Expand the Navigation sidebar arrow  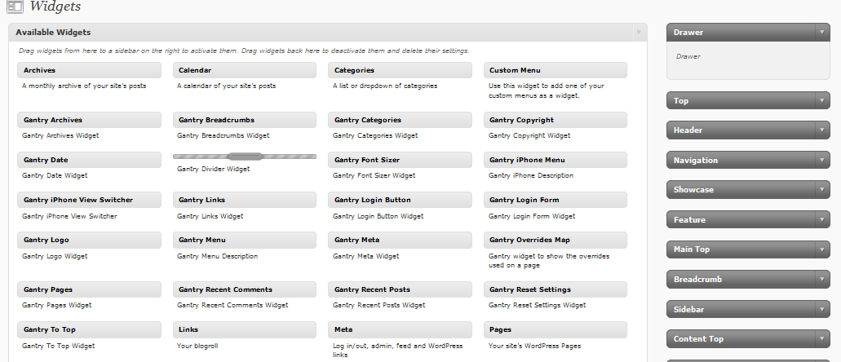[821, 161]
